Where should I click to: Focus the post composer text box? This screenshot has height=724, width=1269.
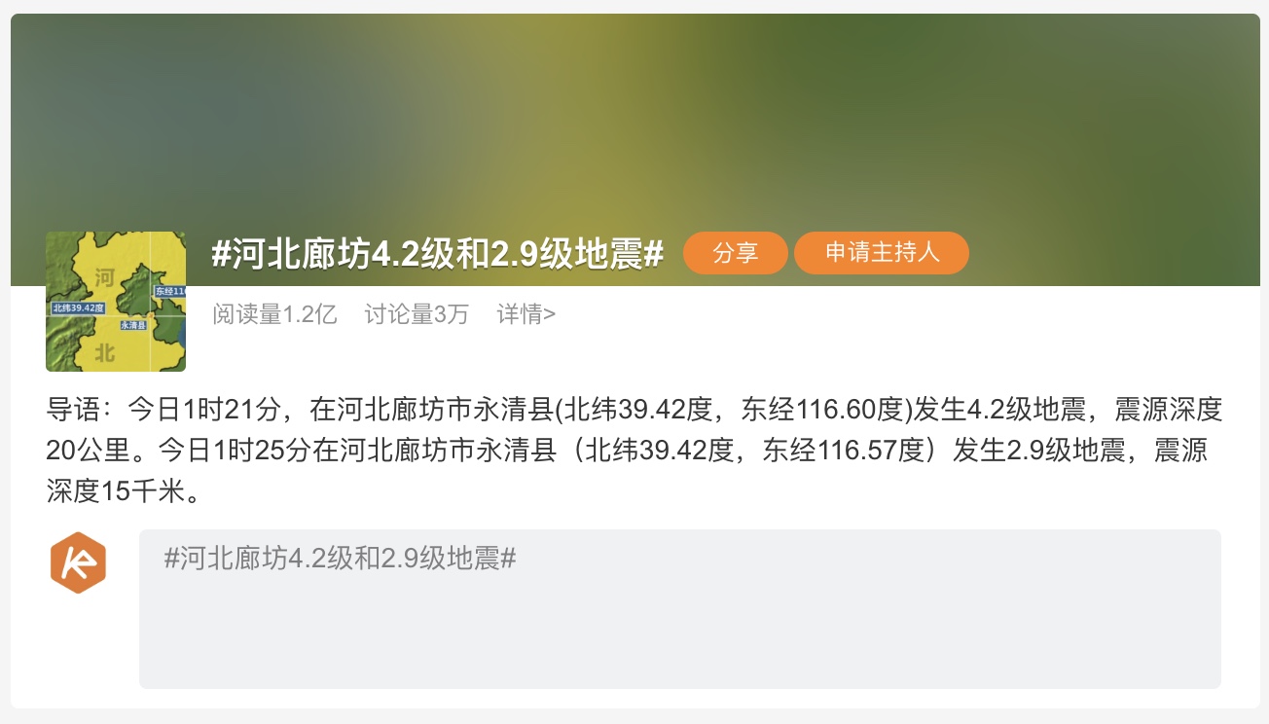[680, 609]
